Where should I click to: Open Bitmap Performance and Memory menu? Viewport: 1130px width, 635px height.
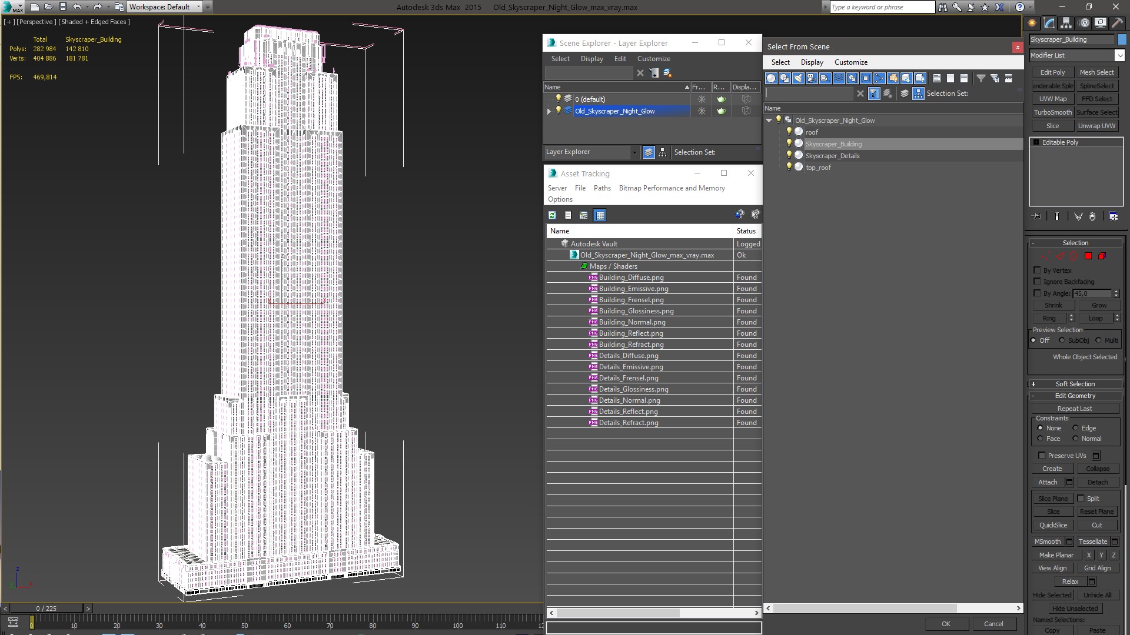[x=672, y=188]
